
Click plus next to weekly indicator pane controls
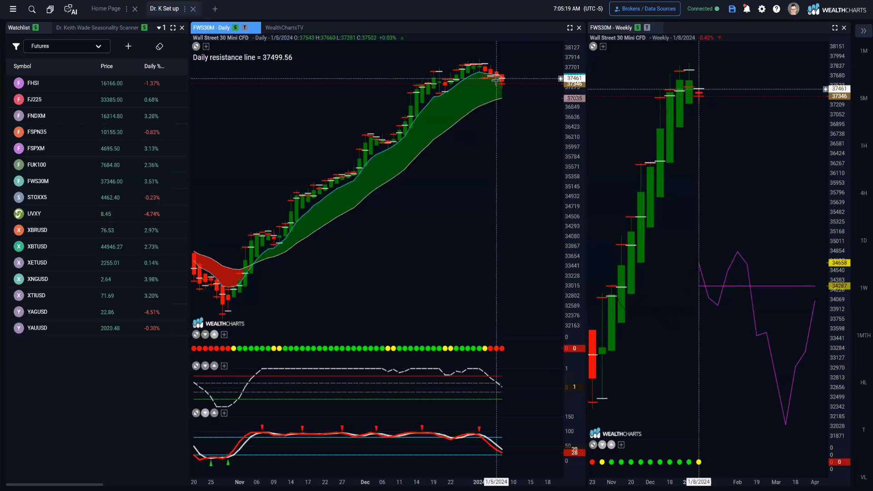point(621,445)
